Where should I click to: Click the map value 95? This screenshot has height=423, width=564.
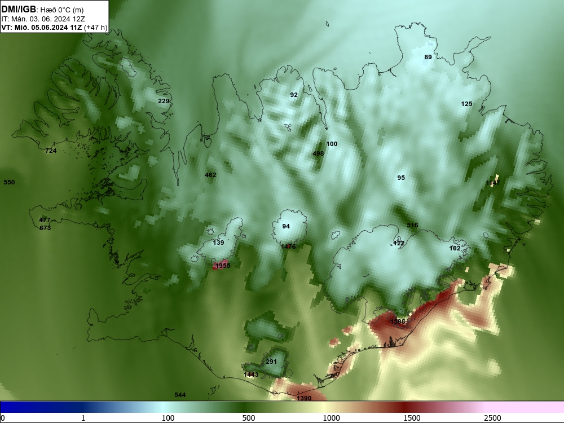(401, 178)
